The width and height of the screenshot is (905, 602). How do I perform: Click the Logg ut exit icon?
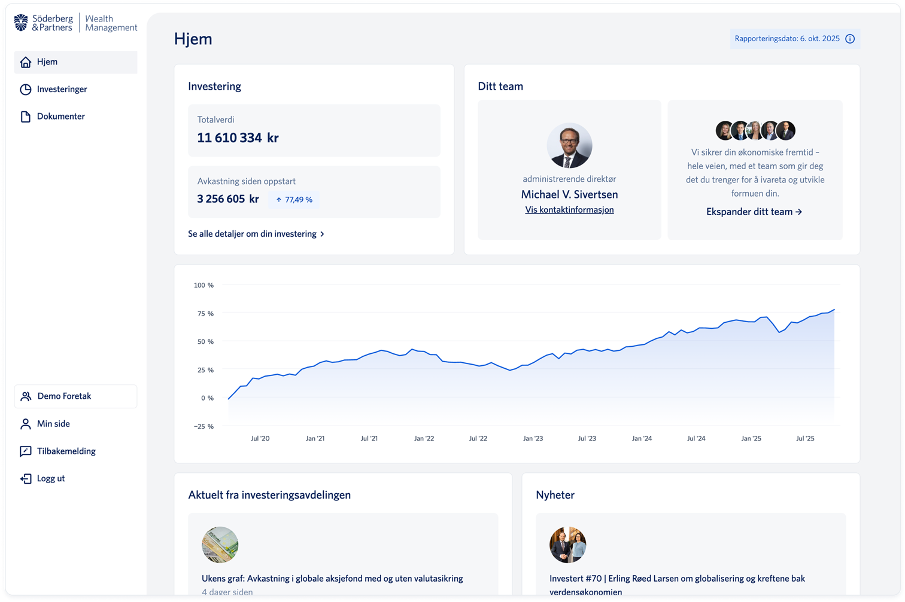[26, 479]
